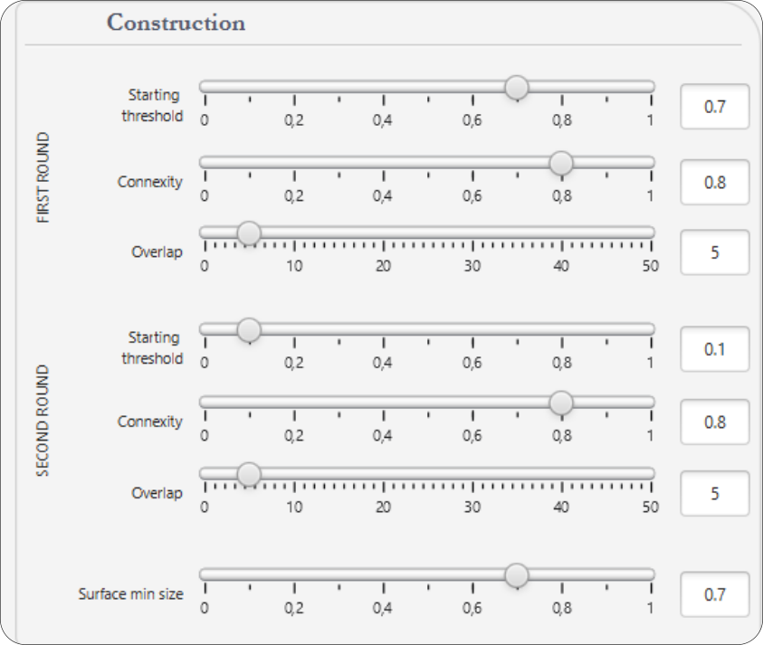This screenshot has height=645, width=763.
Task: Focus Surface min size 0.7 value field
Action: point(714,594)
